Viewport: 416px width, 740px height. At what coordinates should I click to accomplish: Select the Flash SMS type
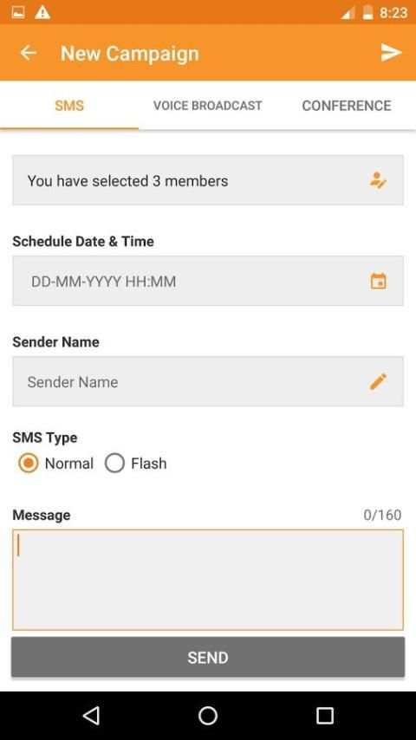tap(136, 464)
